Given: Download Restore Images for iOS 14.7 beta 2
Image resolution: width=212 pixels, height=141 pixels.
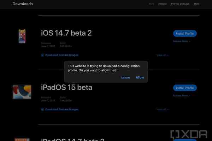Looking at the screenshot, I should (62, 55).
